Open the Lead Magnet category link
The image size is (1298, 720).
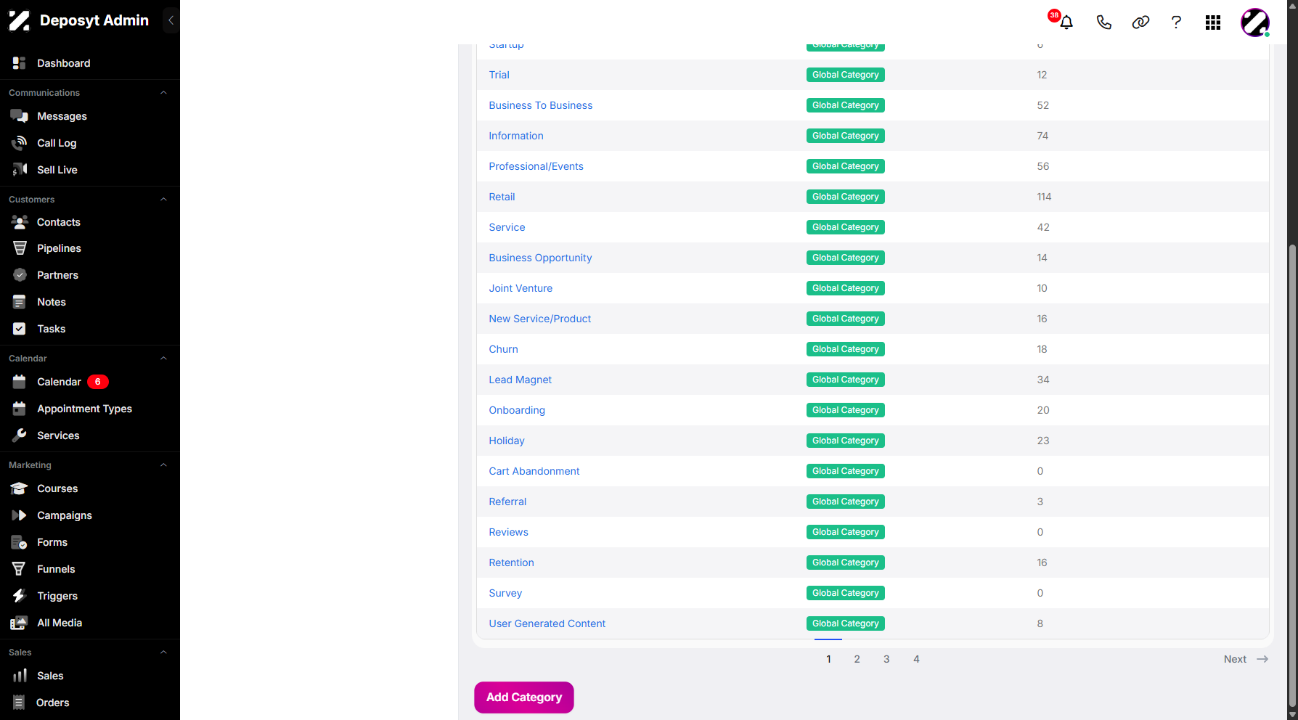coord(521,380)
